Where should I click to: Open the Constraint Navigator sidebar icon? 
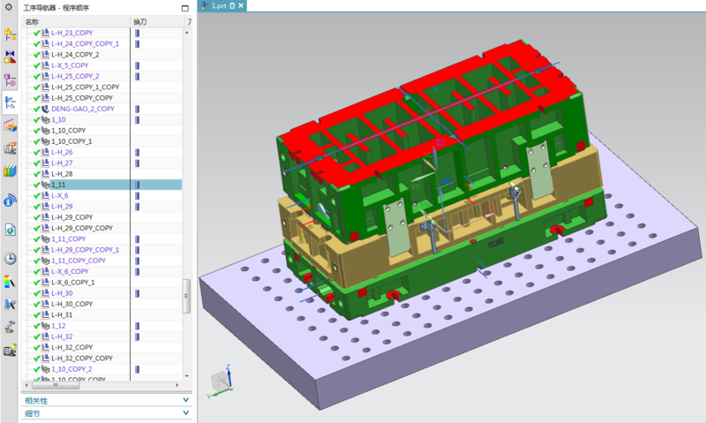coord(11,57)
